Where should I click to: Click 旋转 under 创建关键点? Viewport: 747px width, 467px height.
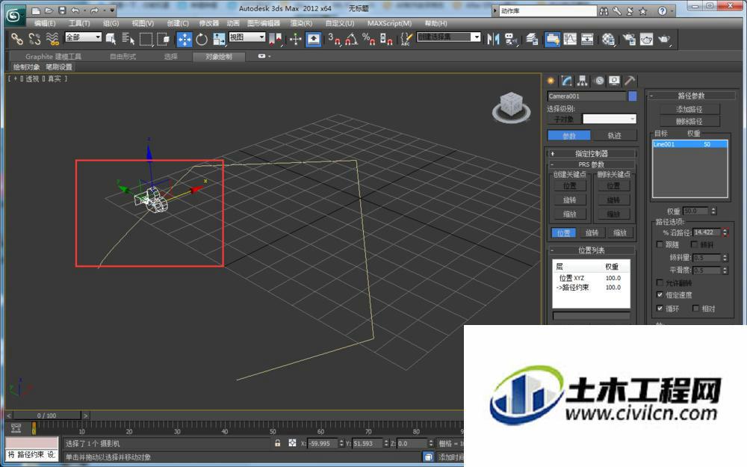[x=569, y=200]
